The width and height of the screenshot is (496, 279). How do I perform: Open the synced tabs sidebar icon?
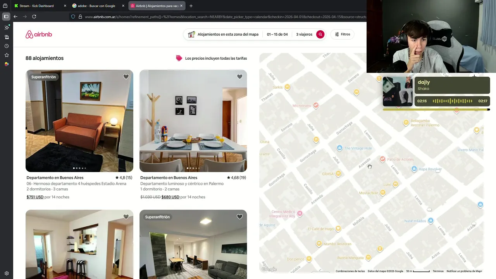(7, 37)
